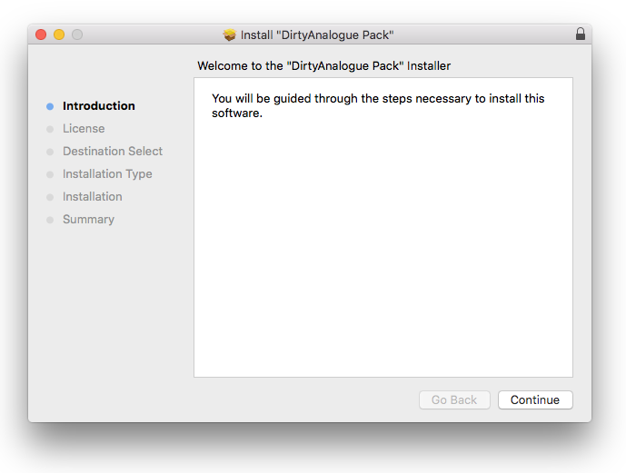Select the Destination Select step label

(113, 152)
